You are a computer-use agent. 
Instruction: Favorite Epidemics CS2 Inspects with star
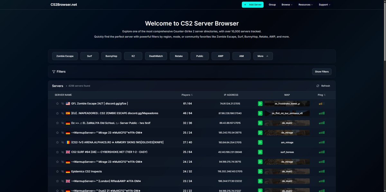coord(57,171)
